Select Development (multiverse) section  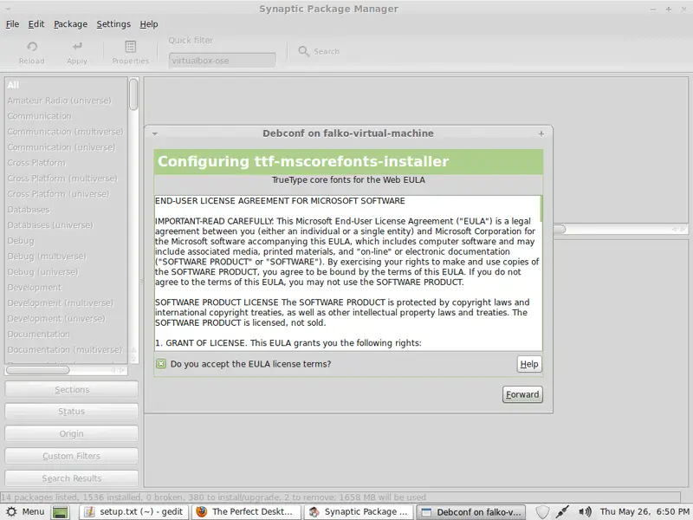pos(67,303)
